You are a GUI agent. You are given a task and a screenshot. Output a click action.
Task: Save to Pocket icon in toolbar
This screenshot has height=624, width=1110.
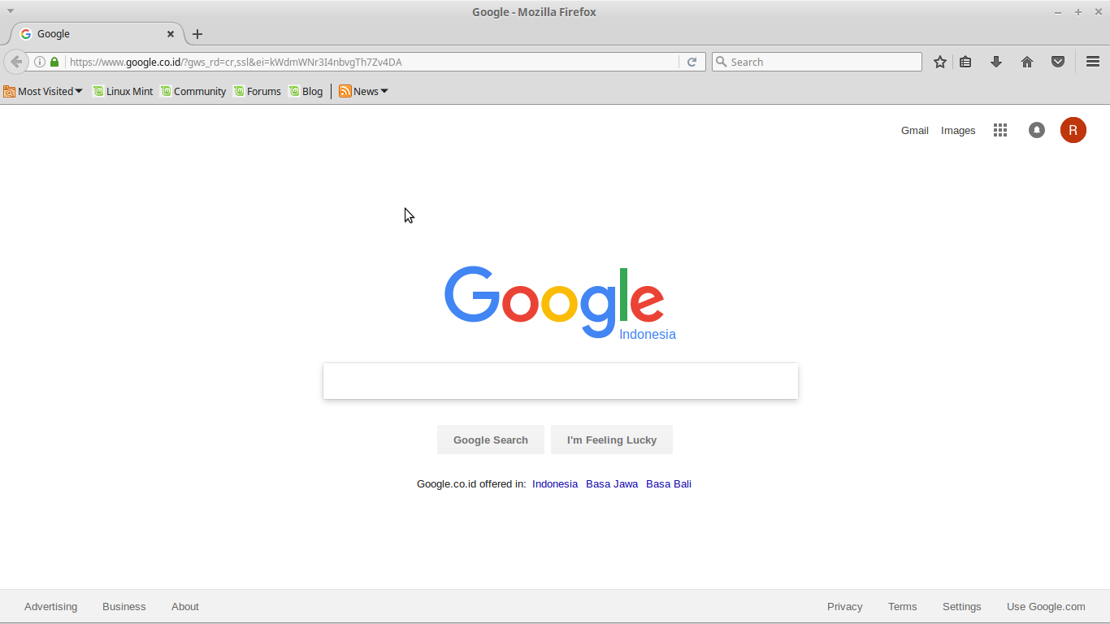pyautogui.click(x=1058, y=62)
